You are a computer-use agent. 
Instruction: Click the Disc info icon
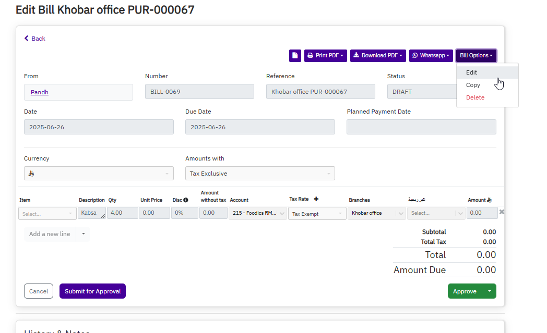pos(186,200)
